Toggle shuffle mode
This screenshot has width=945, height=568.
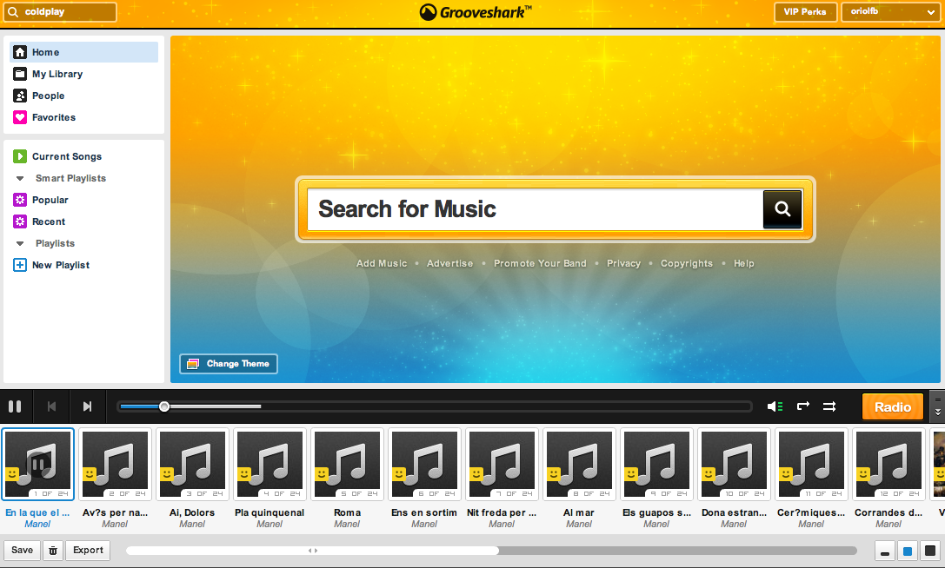pos(829,406)
